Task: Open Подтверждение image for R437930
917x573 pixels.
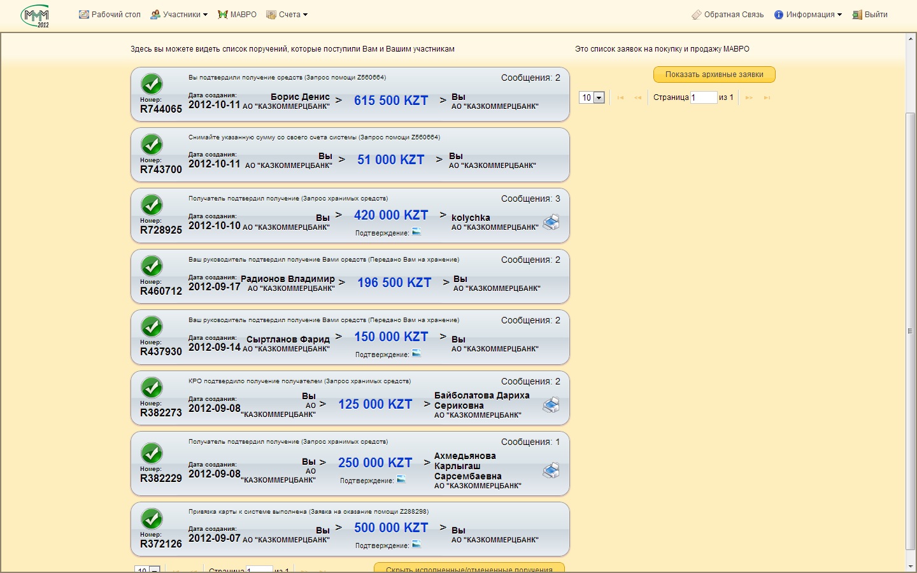Action: point(416,353)
